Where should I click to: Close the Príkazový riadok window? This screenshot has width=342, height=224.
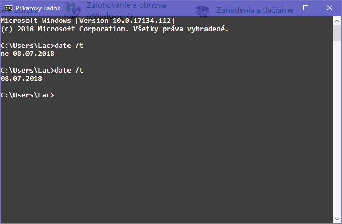(330, 8)
